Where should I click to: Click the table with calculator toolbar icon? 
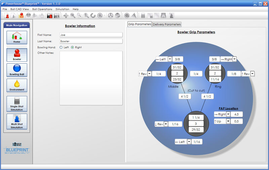150,15
